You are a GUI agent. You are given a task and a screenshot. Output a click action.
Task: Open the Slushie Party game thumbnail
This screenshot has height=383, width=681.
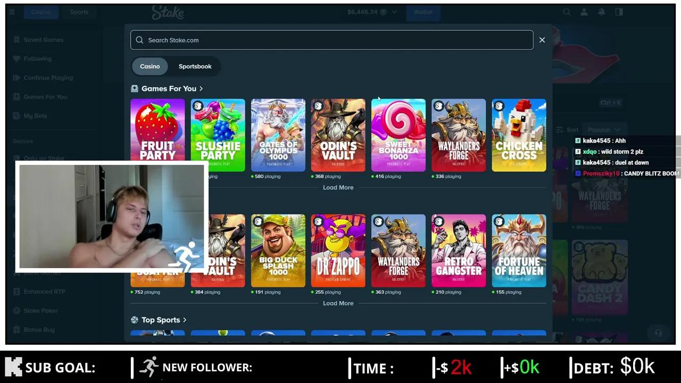coord(218,135)
